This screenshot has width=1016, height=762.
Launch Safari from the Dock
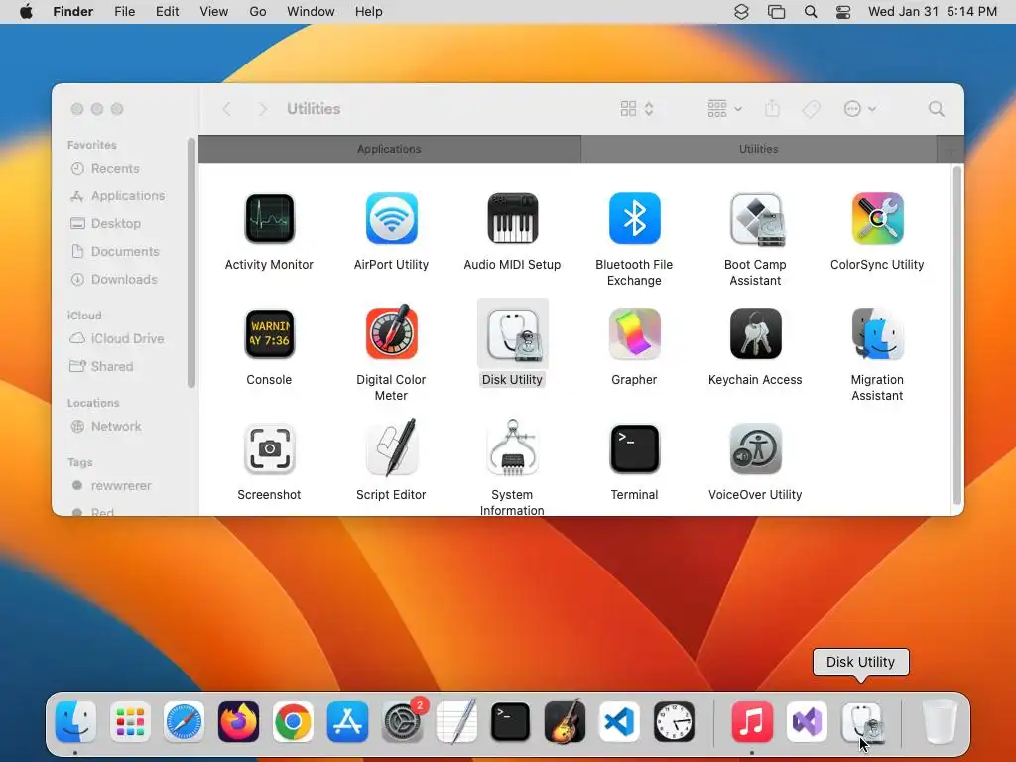pos(184,722)
